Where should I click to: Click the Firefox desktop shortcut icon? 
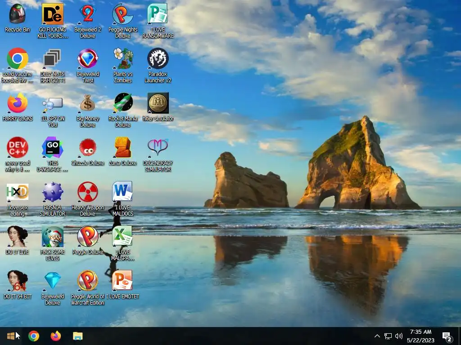(x=18, y=103)
